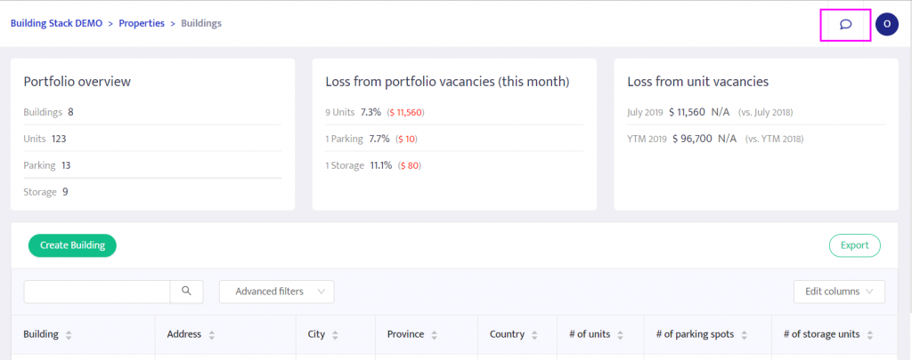The width and height of the screenshot is (912, 360).
Task: Click the Buildings breadcrumb label
Action: coord(201,24)
